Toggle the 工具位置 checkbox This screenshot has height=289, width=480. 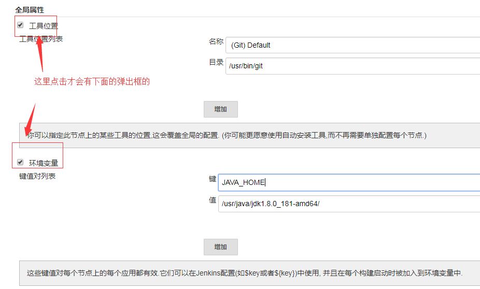click(20, 25)
